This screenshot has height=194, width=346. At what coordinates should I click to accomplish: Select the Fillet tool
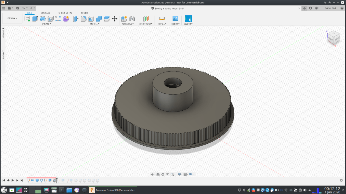pos(83,19)
